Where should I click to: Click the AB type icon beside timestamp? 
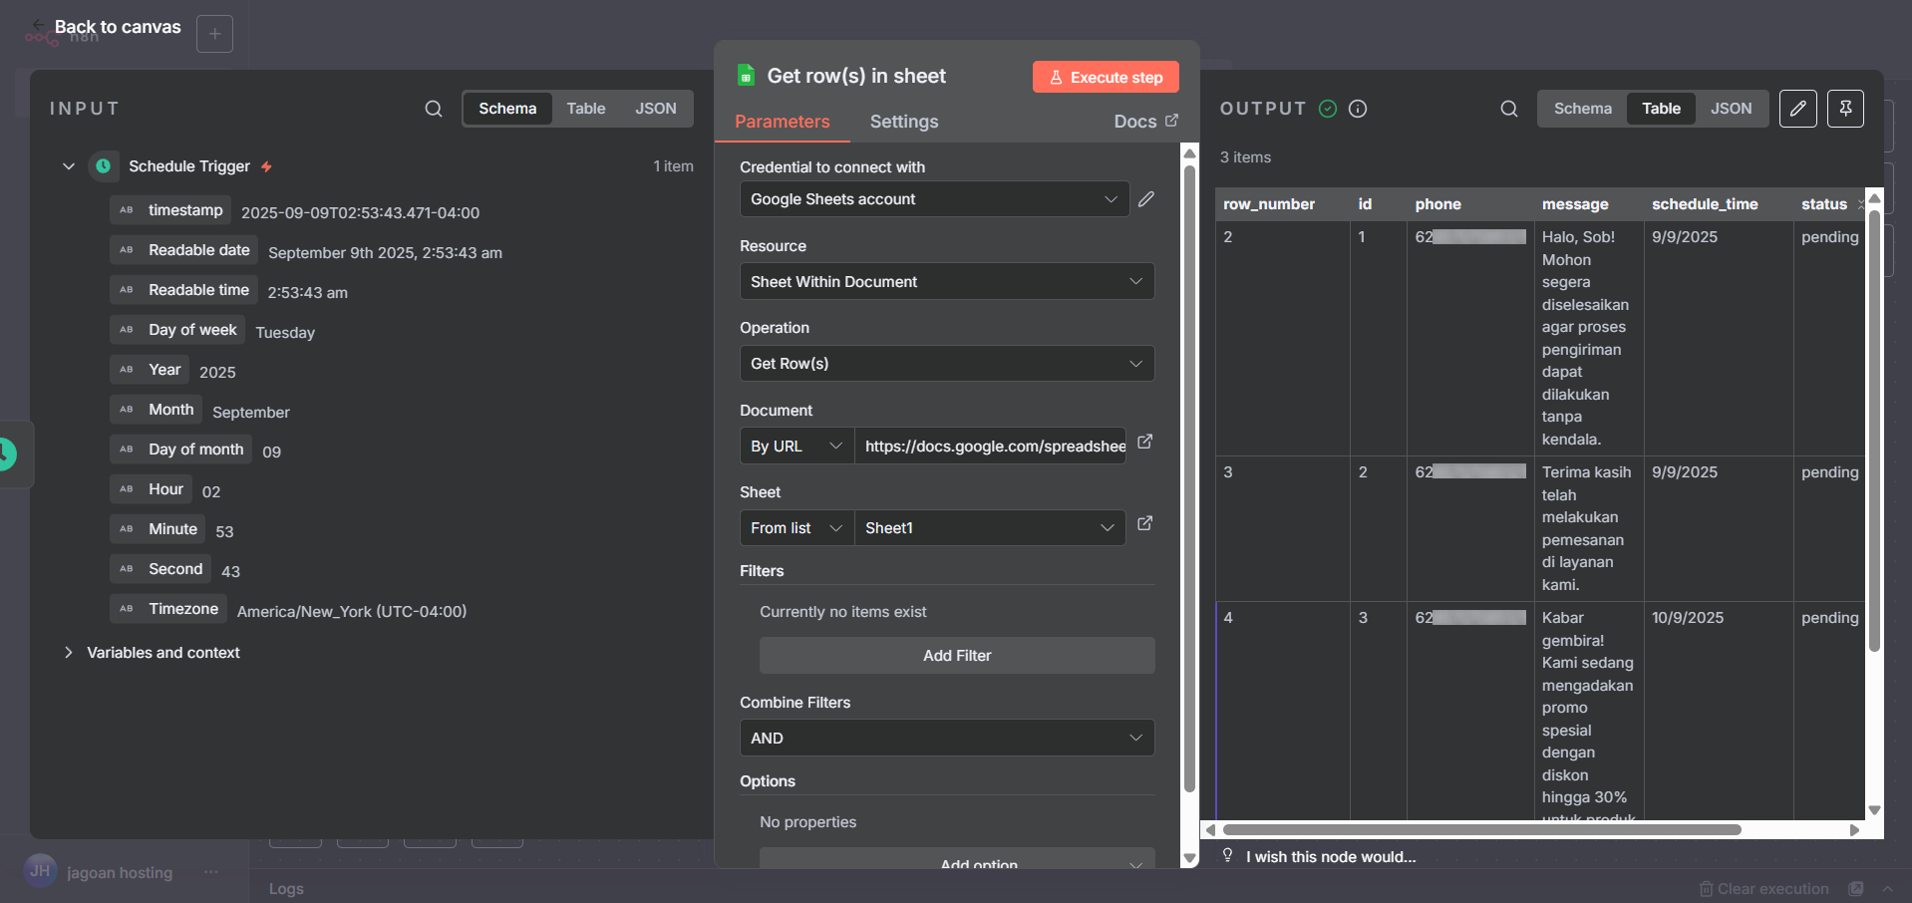127,210
